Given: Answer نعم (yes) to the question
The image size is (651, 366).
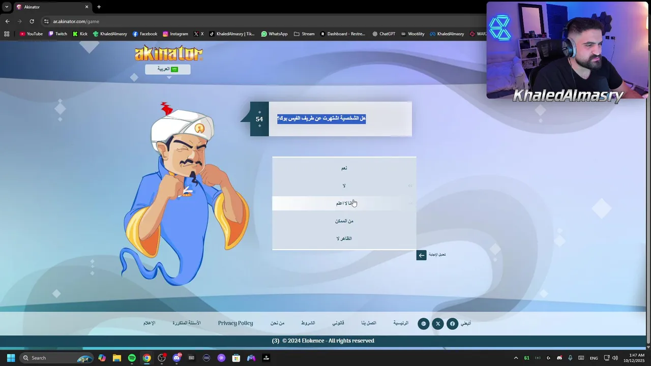Looking at the screenshot, I should click(344, 168).
